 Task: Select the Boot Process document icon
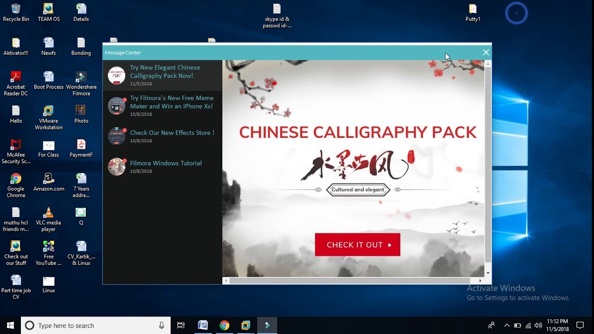49,80
